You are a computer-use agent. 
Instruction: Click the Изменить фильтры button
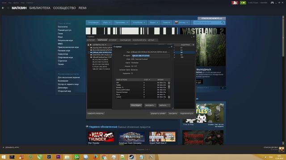(96, 113)
